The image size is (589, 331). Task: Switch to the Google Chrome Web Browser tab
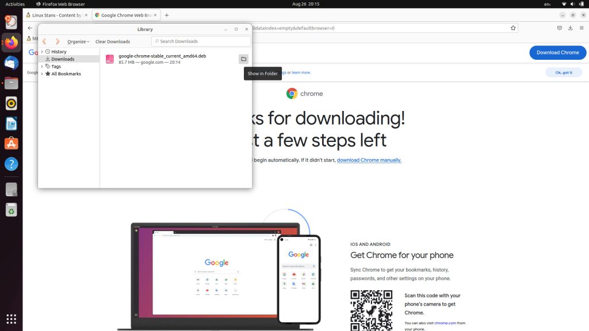point(126,16)
